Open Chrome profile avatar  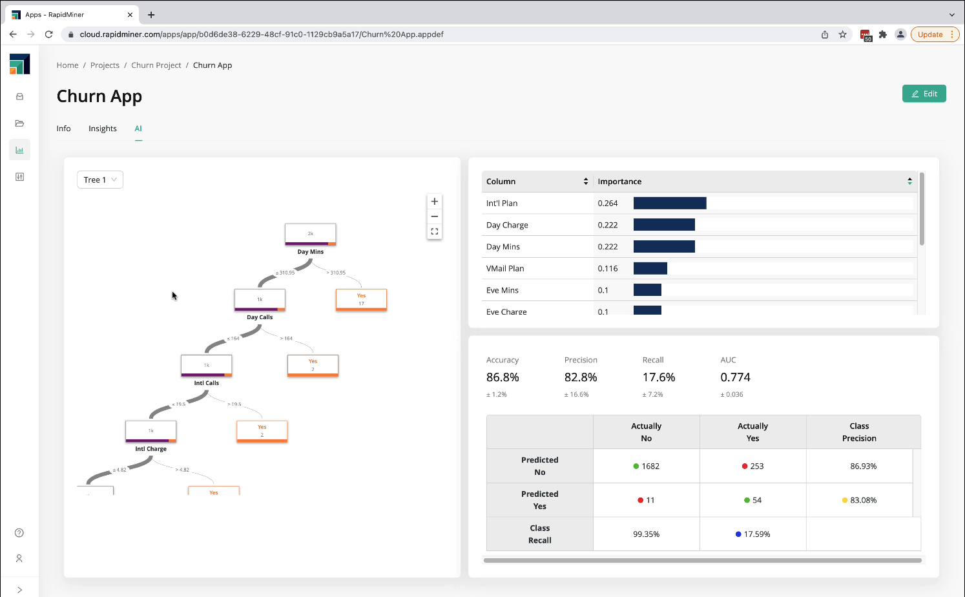[900, 34]
